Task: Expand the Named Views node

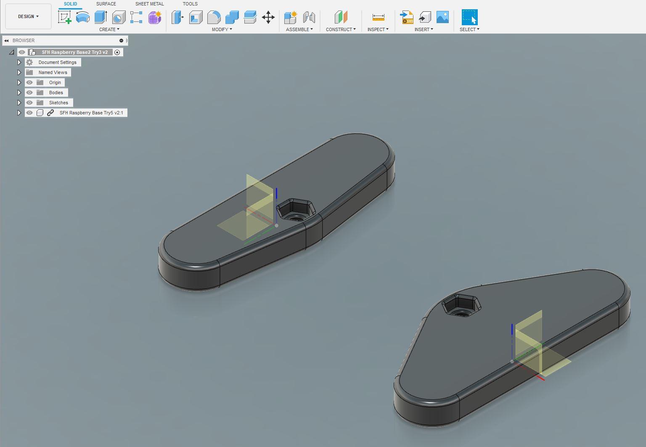Action: (x=19, y=72)
